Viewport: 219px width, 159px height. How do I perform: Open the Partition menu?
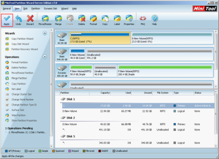click(x=36, y=8)
